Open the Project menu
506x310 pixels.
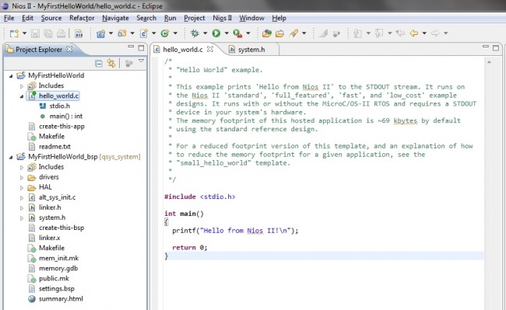195,18
